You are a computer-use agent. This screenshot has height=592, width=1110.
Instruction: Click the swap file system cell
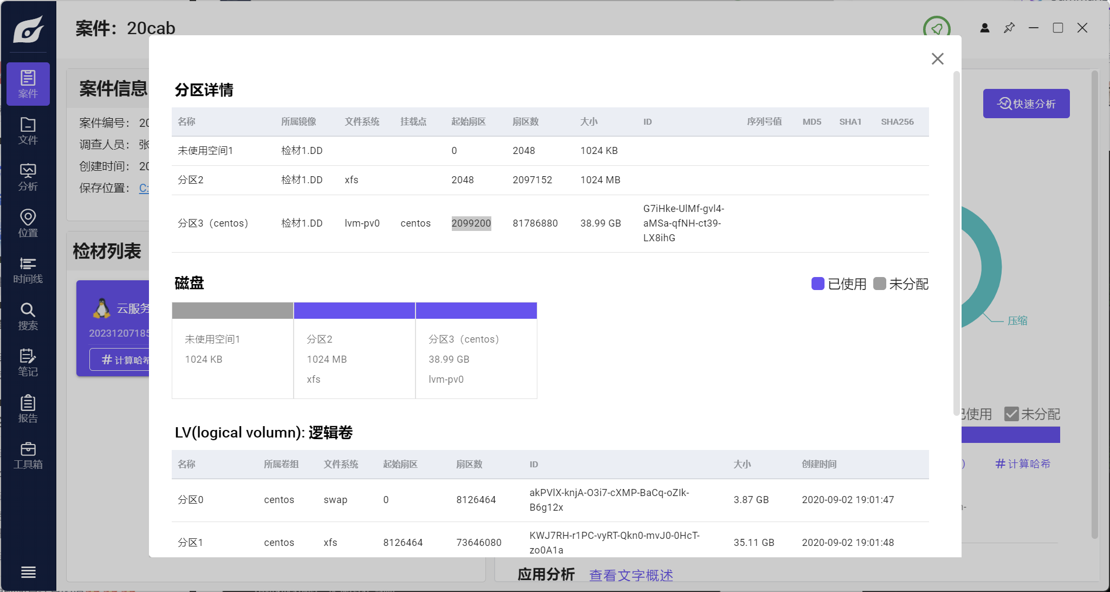pos(335,500)
